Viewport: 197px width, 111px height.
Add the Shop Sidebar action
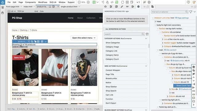point(111,87)
